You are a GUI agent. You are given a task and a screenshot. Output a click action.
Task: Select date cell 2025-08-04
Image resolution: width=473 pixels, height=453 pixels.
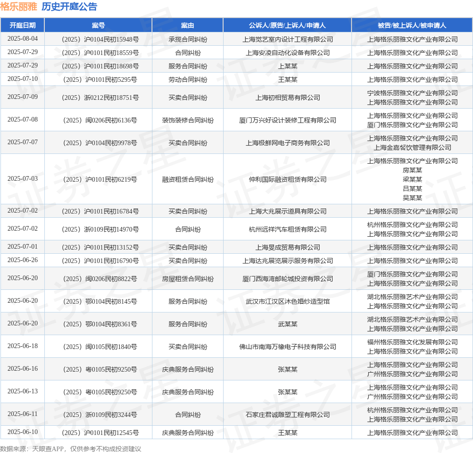click(23, 39)
